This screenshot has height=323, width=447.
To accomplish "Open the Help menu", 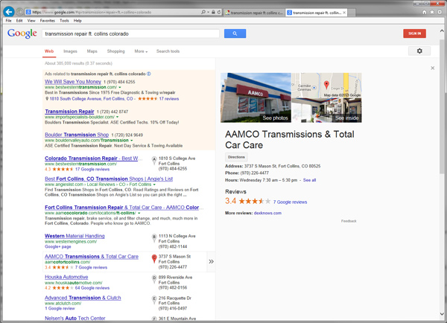I will tap(77, 21).
